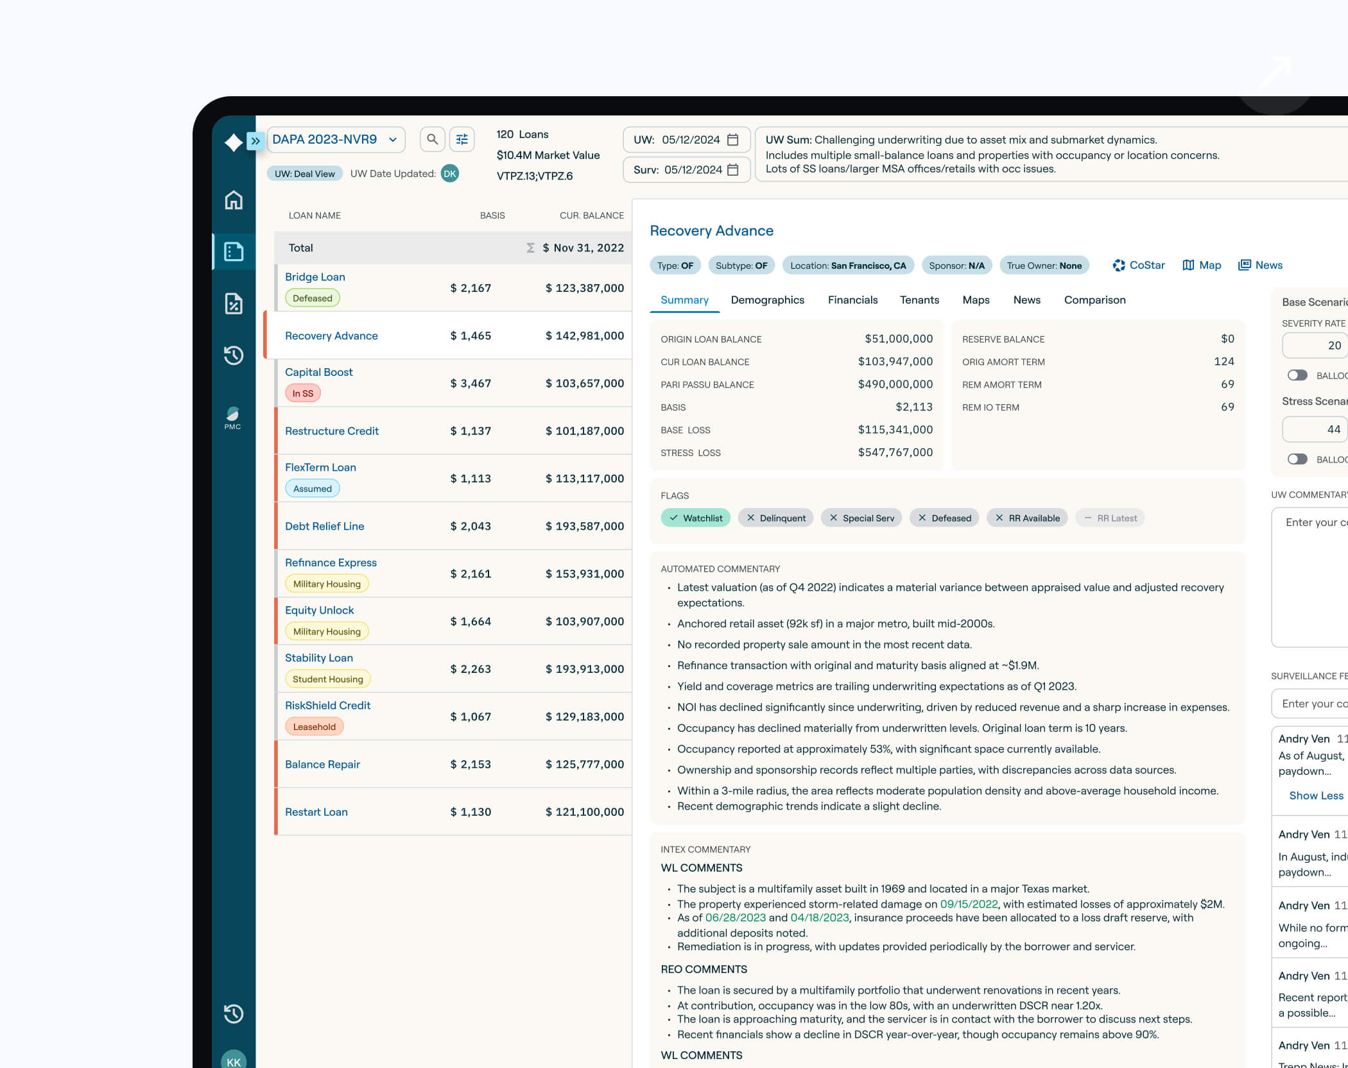Click the search magnifier icon
This screenshot has height=1068, width=1348.
tap(432, 139)
